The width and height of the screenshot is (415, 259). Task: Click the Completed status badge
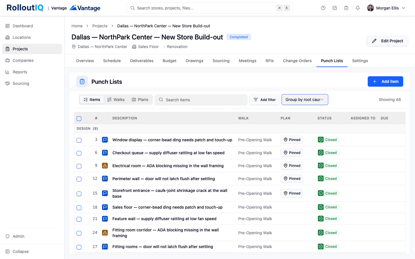(239, 37)
